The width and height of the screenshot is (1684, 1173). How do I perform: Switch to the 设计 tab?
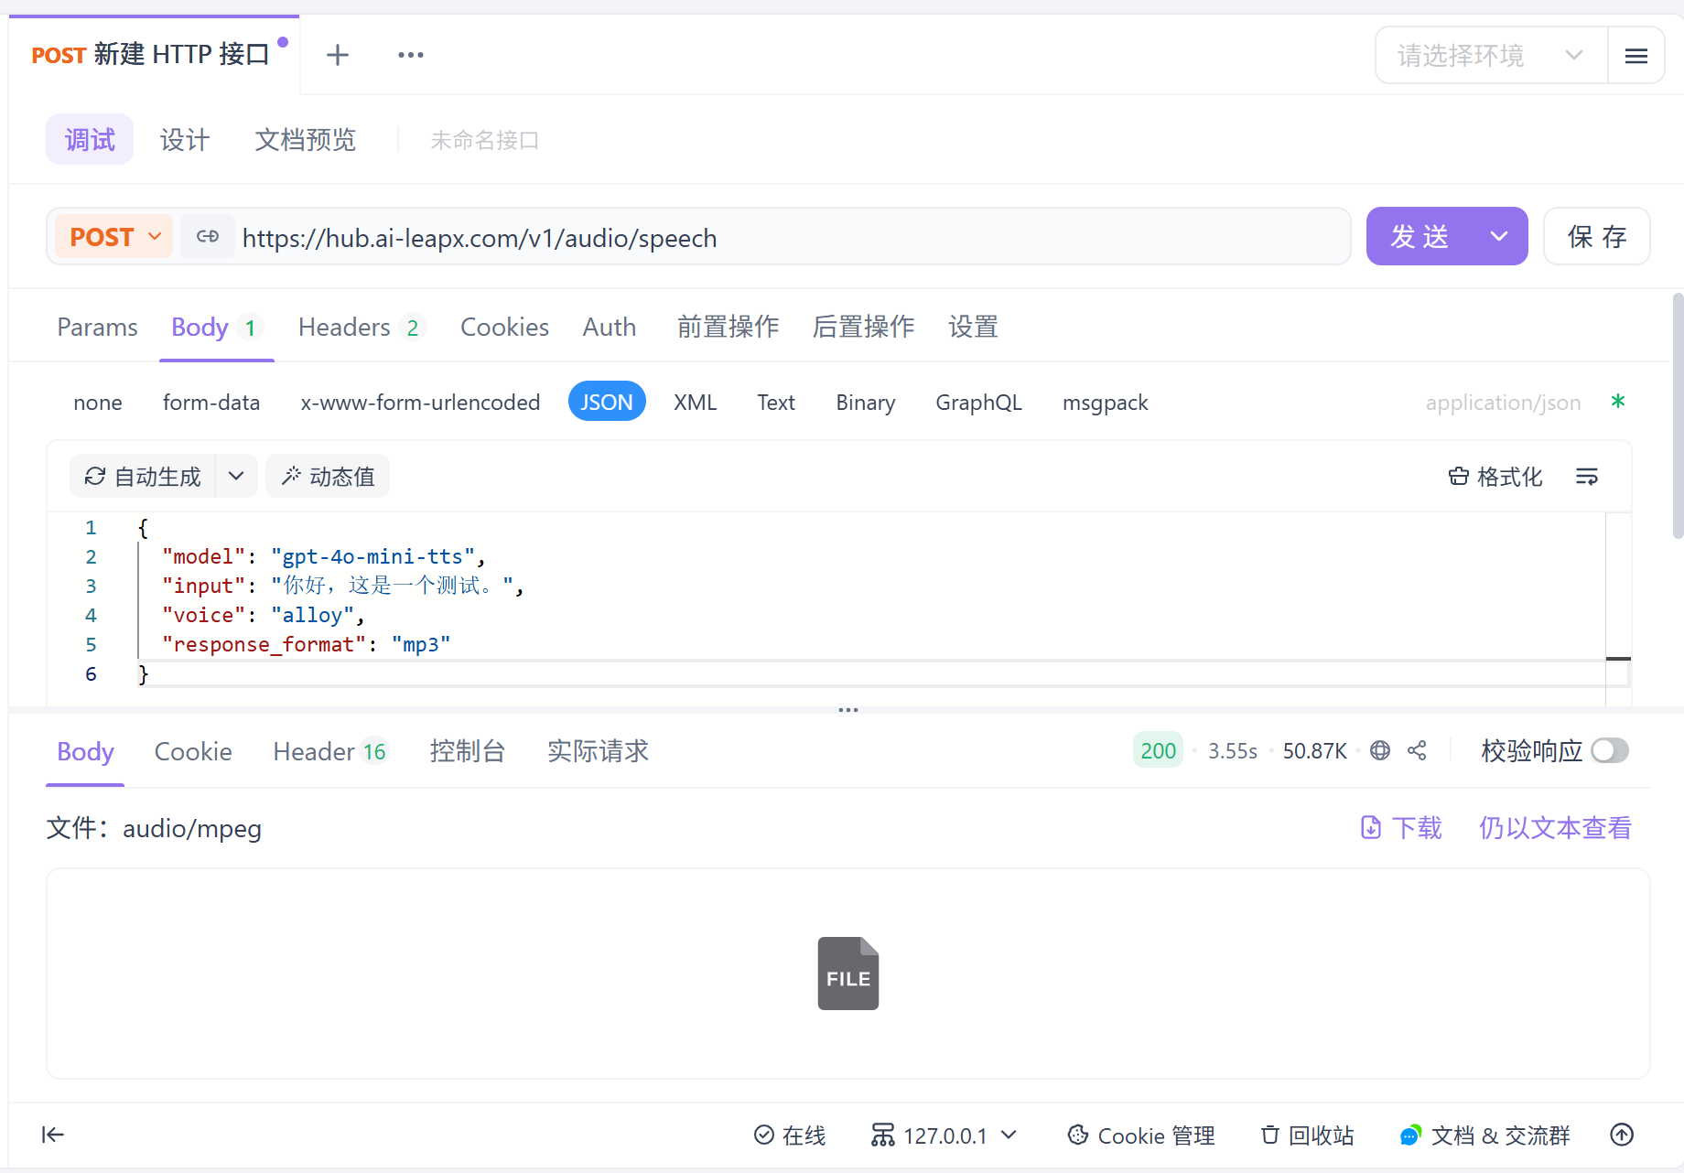[x=185, y=140]
